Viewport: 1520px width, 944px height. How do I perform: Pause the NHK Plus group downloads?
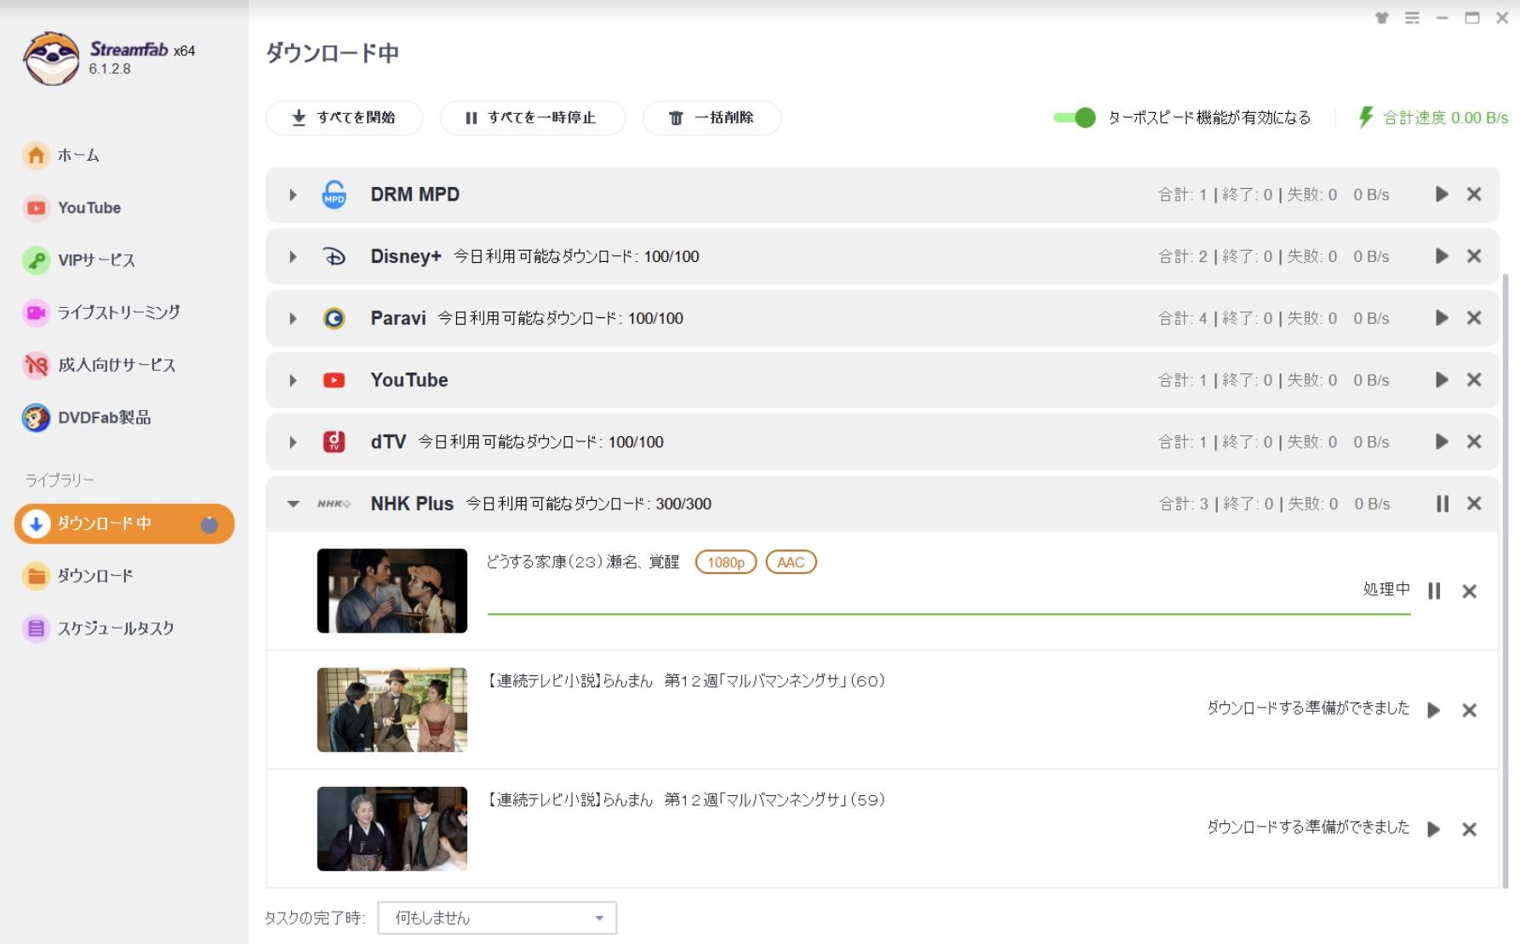(1442, 504)
